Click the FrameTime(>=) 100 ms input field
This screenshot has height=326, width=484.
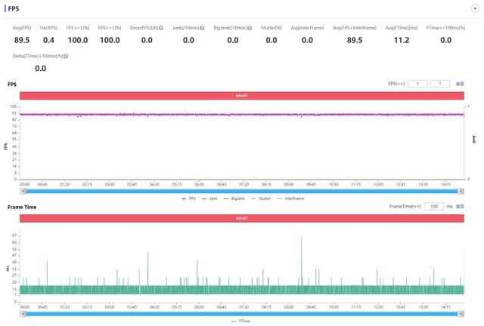[x=434, y=207]
